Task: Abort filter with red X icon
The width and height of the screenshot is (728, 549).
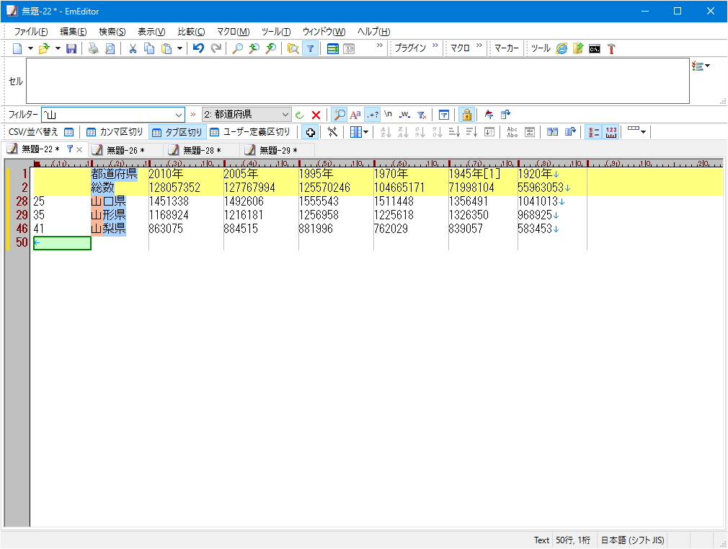Action: (x=316, y=115)
